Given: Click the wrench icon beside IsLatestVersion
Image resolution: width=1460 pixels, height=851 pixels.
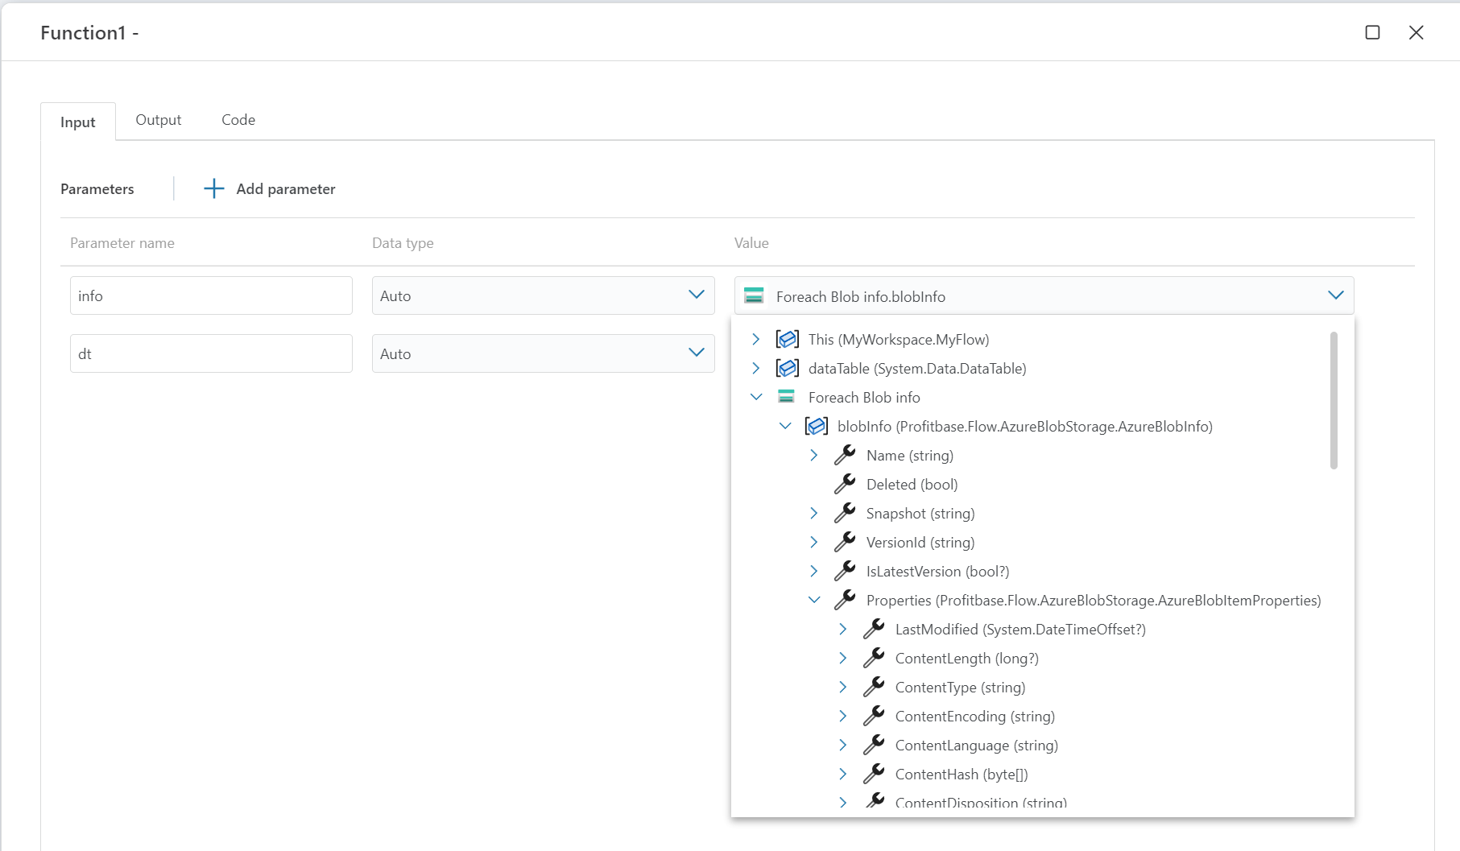Looking at the screenshot, I should click(x=845, y=571).
